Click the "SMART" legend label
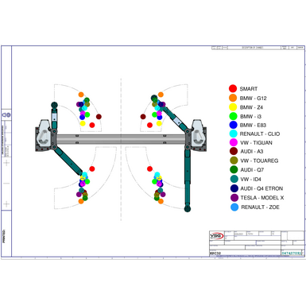The width and height of the screenshot is (306, 306). [249, 89]
